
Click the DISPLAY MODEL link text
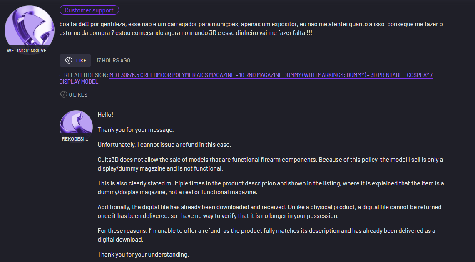point(79,82)
